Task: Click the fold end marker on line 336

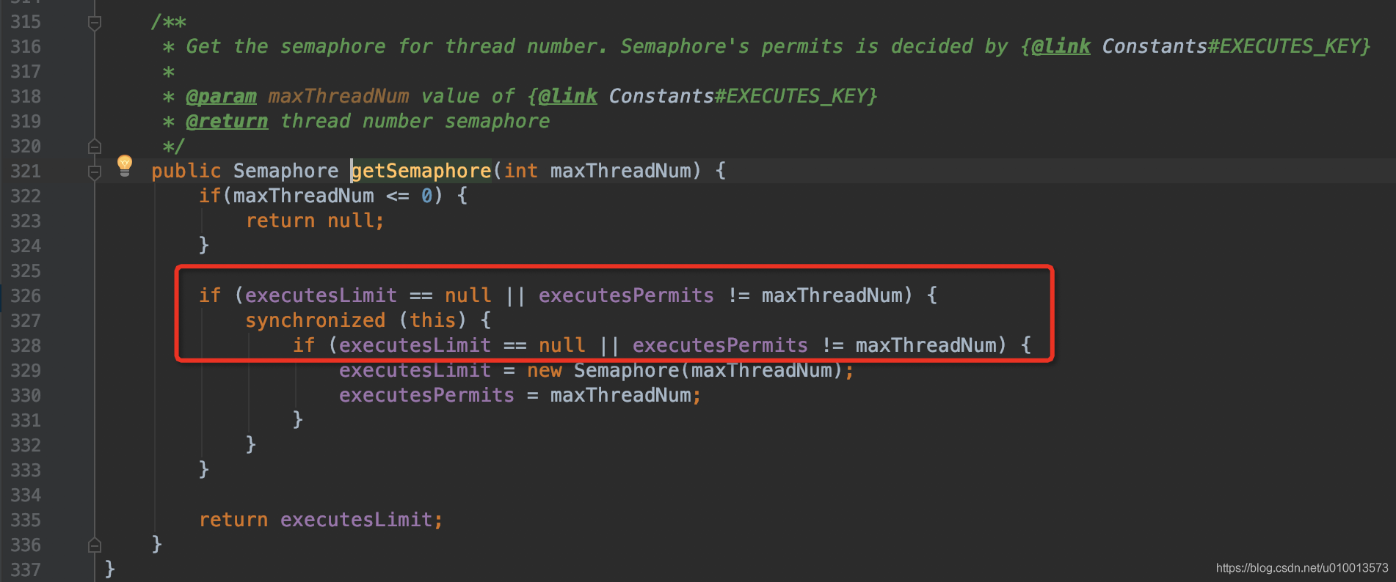Action: [x=95, y=545]
